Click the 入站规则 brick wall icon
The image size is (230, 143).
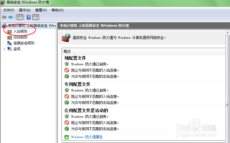(x=10, y=31)
